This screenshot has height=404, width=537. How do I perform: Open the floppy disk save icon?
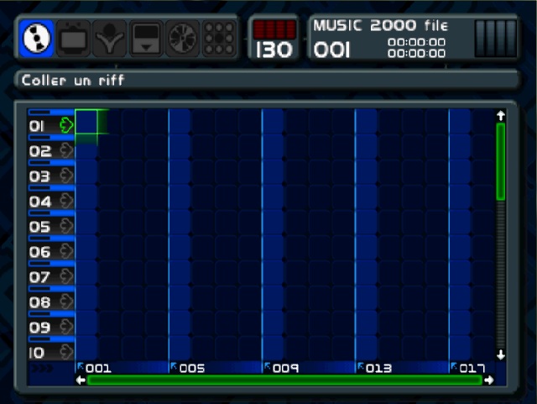point(147,39)
